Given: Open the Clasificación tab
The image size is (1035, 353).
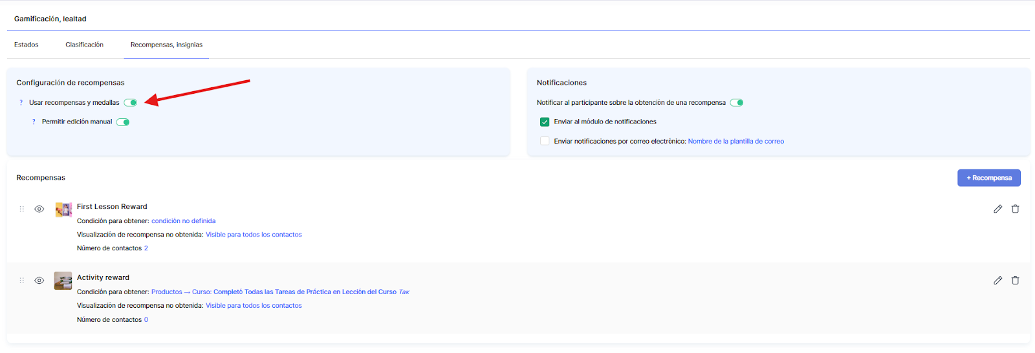Looking at the screenshot, I should click(x=84, y=45).
